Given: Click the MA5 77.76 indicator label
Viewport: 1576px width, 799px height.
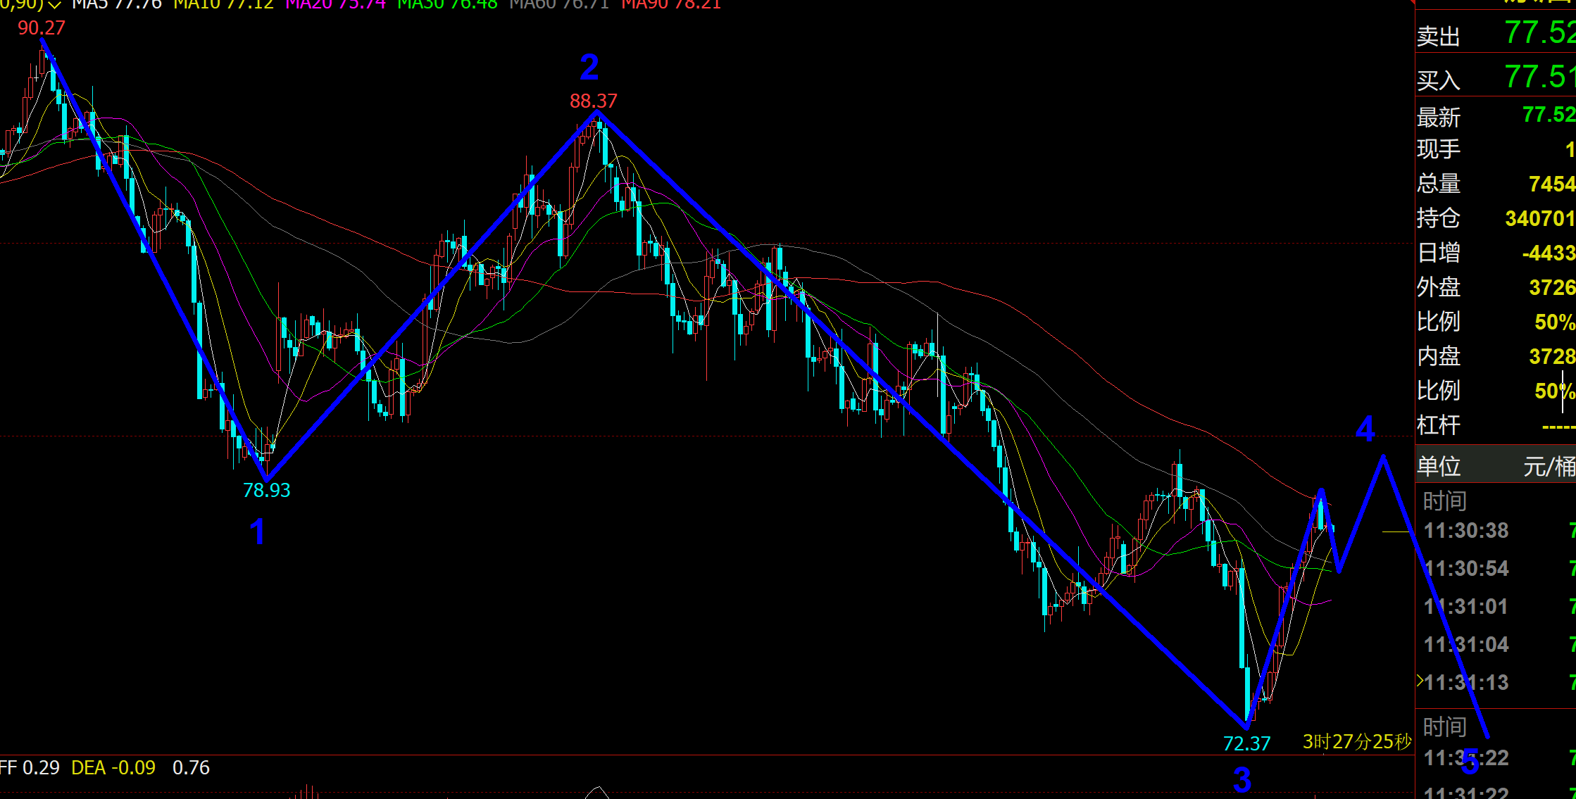Looking at the screenshot, I should (117, 4).
